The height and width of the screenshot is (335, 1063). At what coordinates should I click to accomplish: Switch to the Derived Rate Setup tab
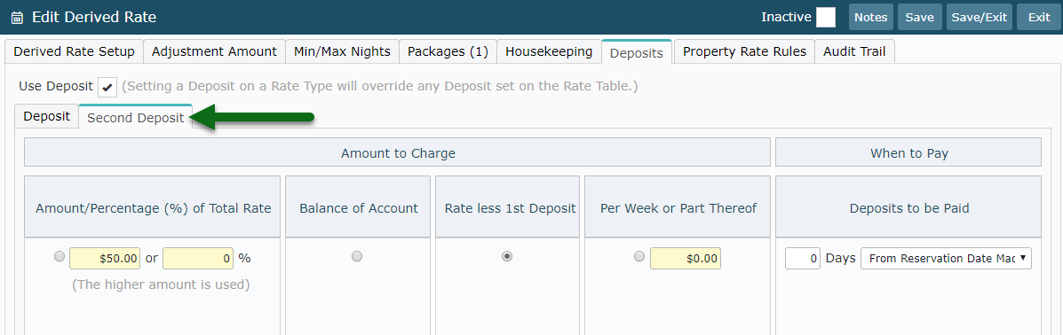coord(74,51)
